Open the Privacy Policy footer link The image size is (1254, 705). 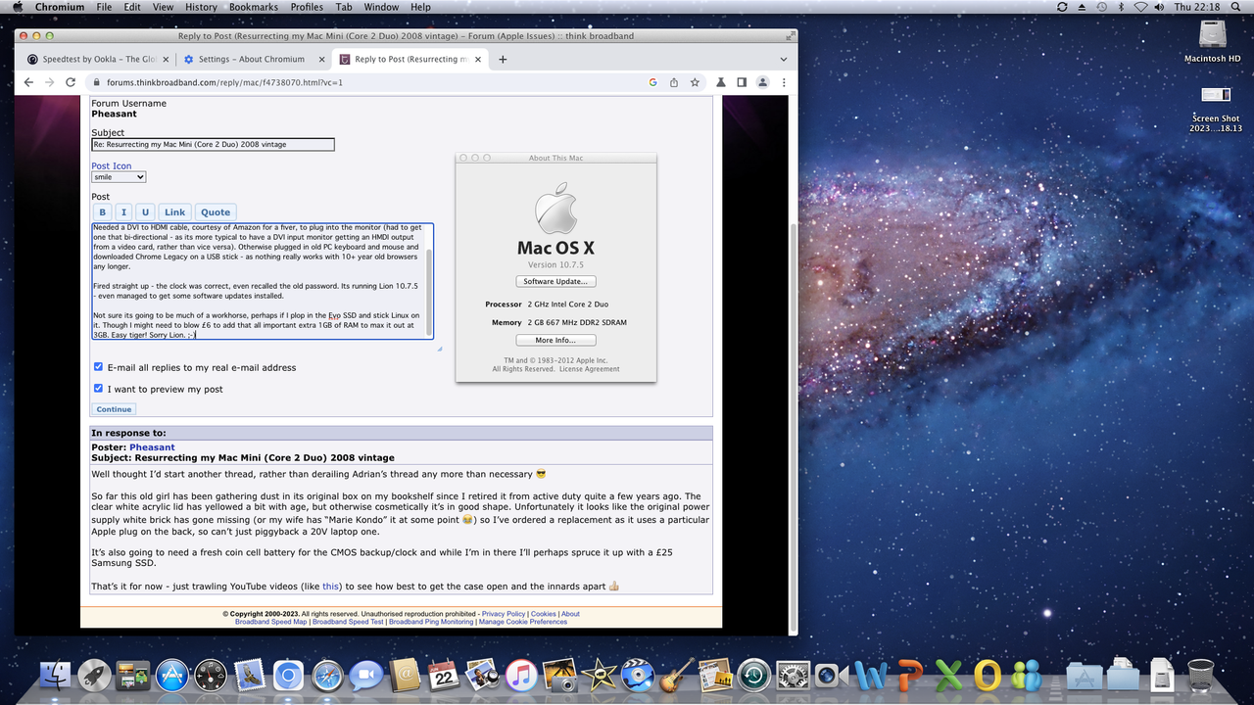[504, 614]
